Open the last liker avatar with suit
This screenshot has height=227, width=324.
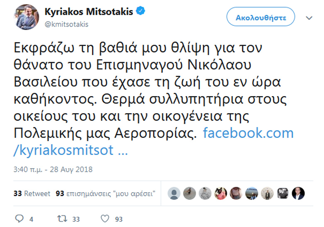point(298,193)
